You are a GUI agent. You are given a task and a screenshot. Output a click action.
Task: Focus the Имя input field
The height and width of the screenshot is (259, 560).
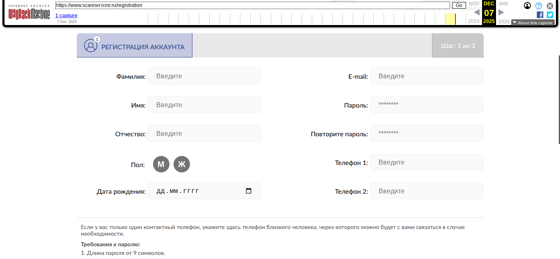pos(204,105)
